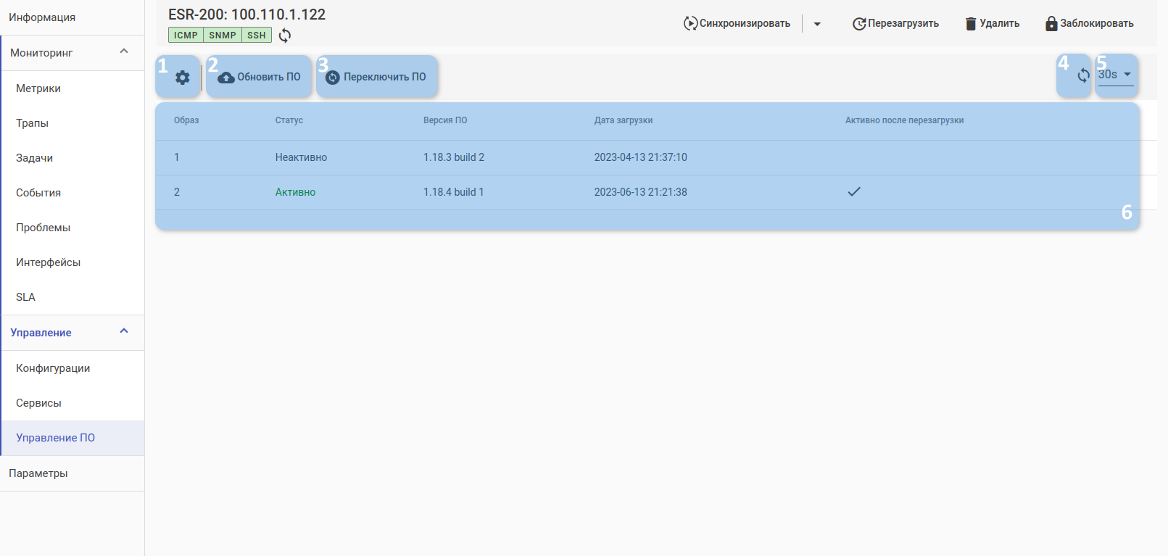Image resolution: width=1168 pixels, height=556 pixels.
Task: Go to Трапы in the sidebar
Action: tap(32, 123)
